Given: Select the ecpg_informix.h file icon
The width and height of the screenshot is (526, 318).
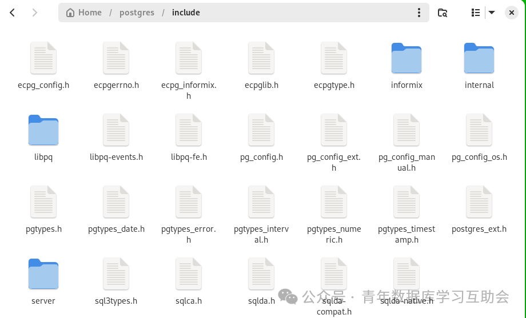Looking at the screenshot, I should 189,58.
